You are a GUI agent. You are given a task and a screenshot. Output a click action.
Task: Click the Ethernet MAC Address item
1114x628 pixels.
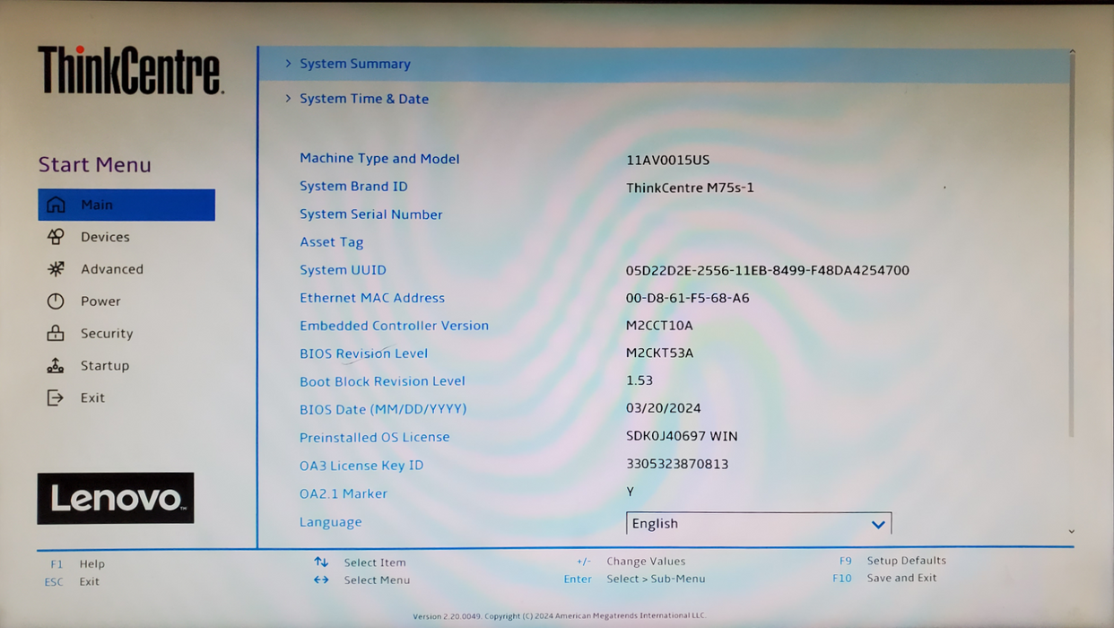(x=372, y=298)
